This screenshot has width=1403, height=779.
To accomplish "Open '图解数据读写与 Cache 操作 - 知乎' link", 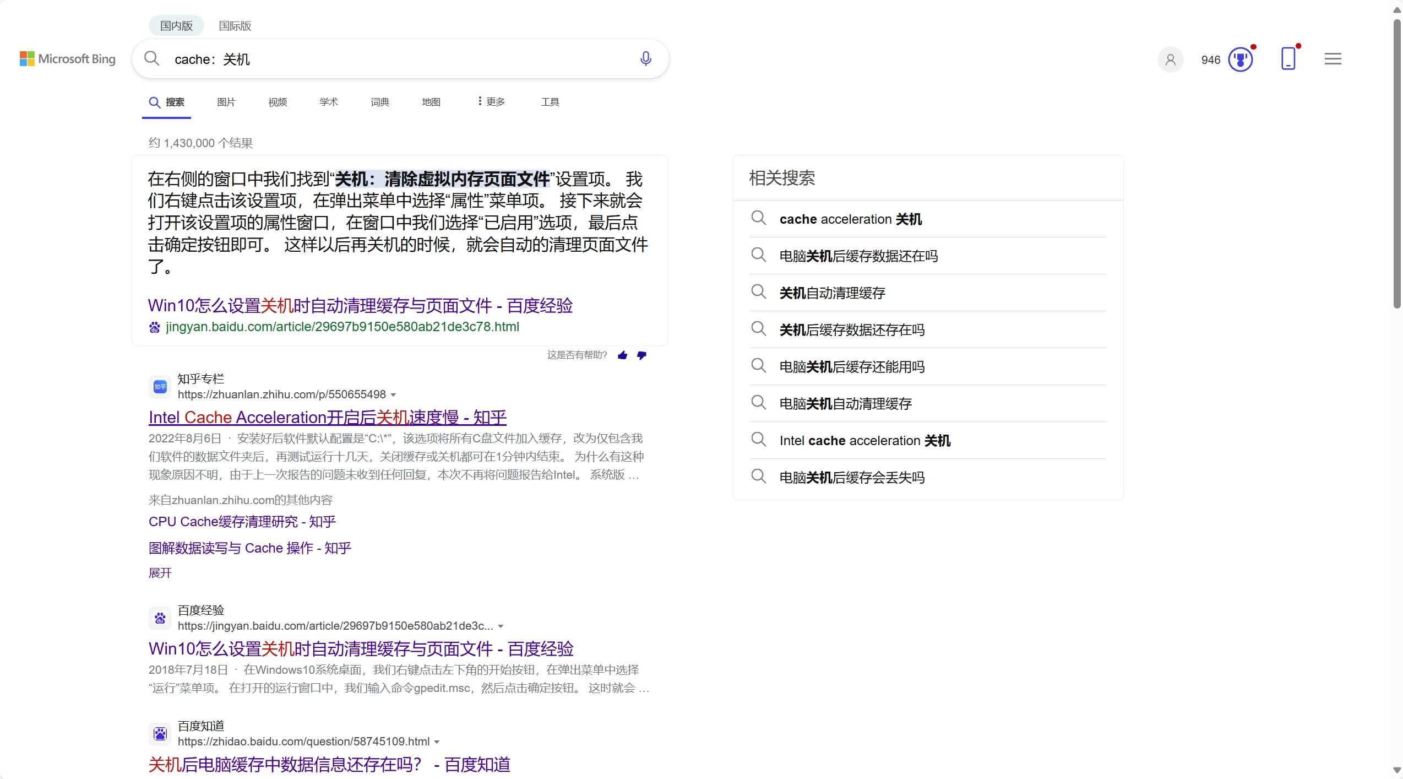I will click(x=250, y=548).
